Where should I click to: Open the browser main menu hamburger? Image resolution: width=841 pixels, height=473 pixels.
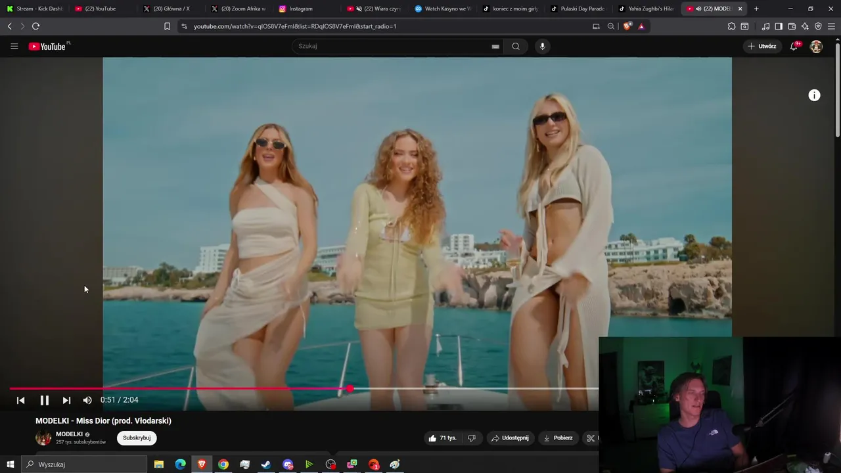click(832, 26)
